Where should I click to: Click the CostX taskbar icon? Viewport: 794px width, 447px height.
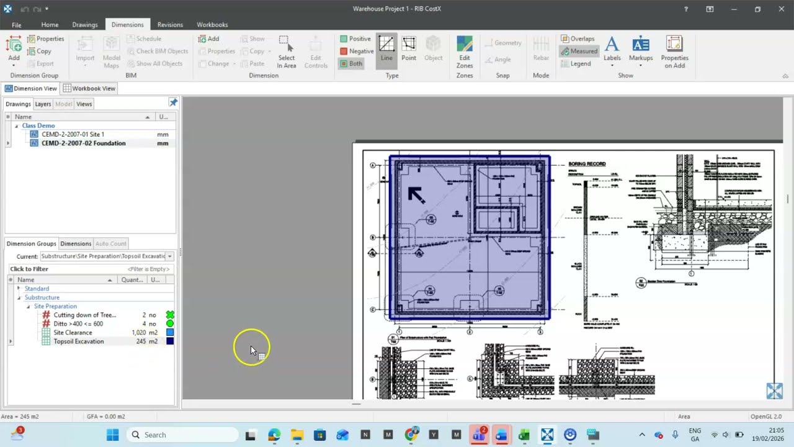[x=547, y=435]
